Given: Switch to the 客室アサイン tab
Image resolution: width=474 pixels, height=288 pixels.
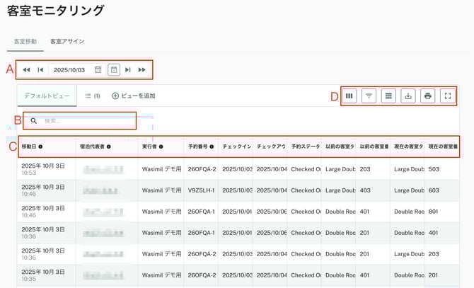Looking at the screenshot, I should [x=67, y=42].
